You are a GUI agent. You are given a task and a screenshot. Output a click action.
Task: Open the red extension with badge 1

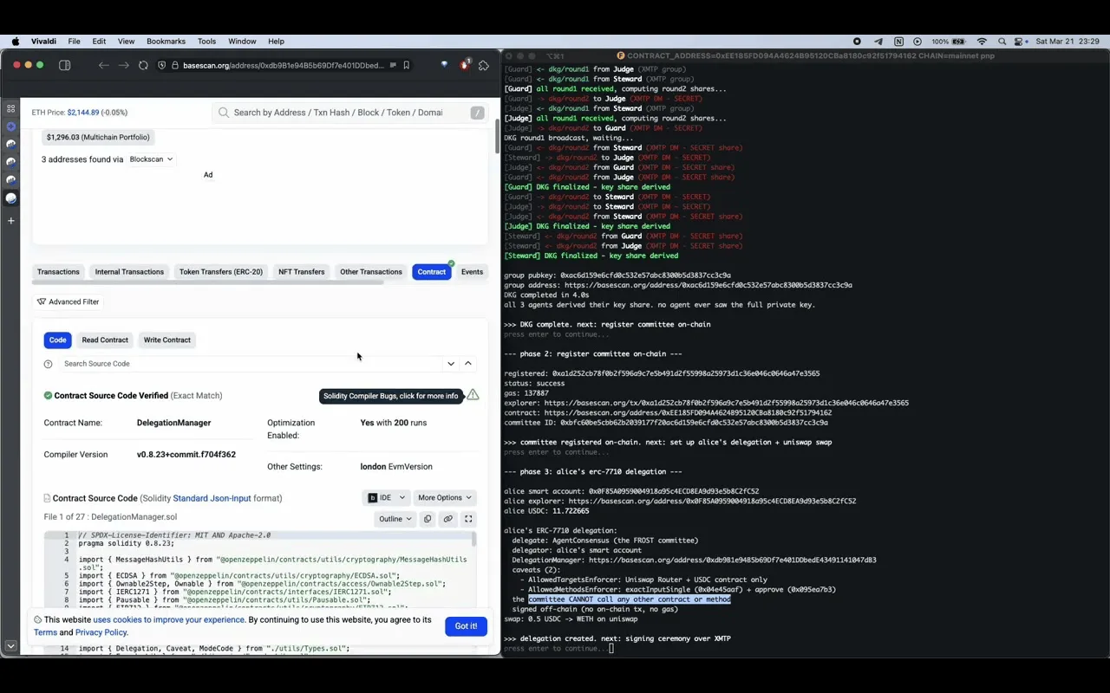(465, 65)
